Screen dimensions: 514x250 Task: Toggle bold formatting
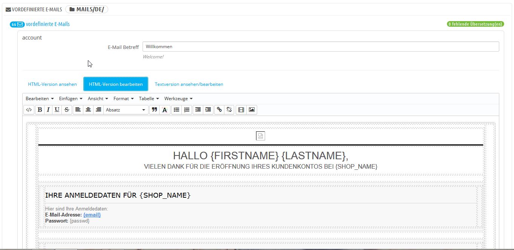[x=40, y=110]
